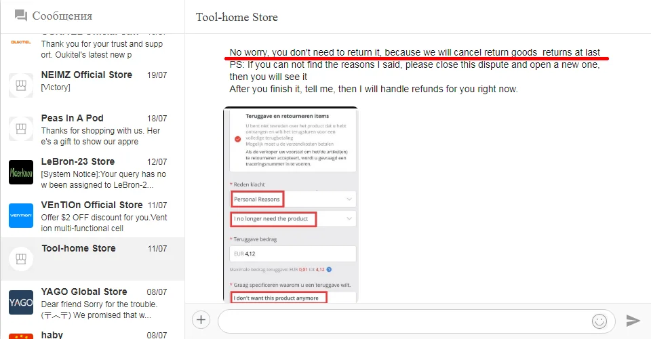The image size is (651, 339).
Task: Click "Thanks for shopping with us" preview
Action: pyautogui.click(x=101, y=136)
